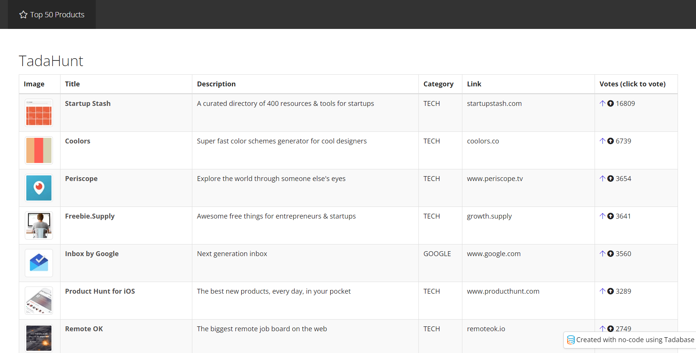Click the Super fast color schemes generator description
The width and height of the screenshot is (696, 353).
(282, 141)
